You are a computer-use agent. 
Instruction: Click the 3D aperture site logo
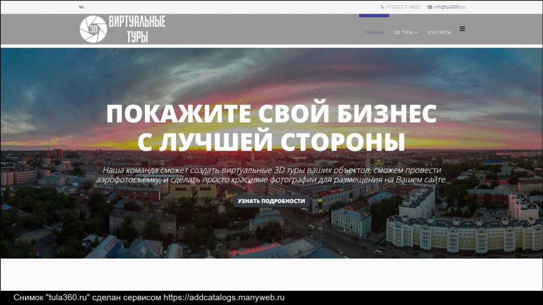point(93,29)
